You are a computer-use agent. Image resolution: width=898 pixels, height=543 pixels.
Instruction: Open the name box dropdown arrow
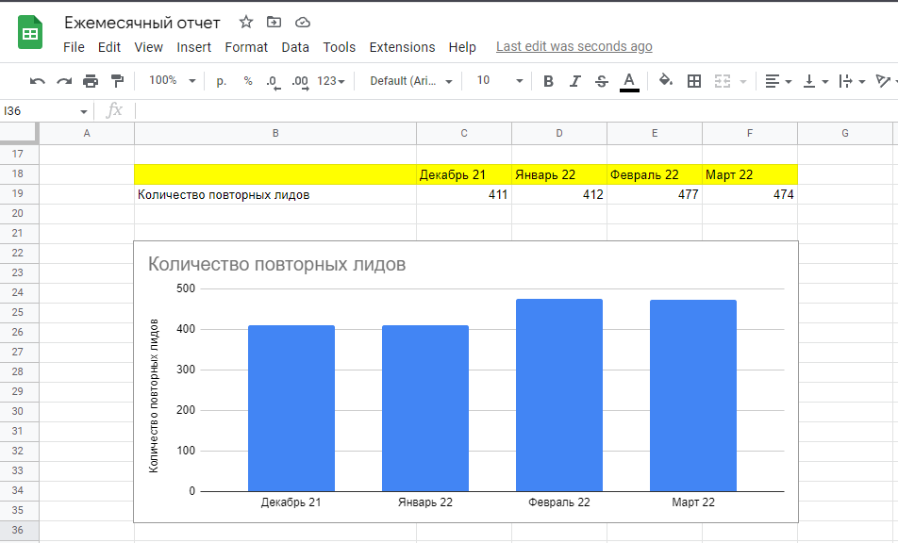pyautogui.click(x=84, y=111)
